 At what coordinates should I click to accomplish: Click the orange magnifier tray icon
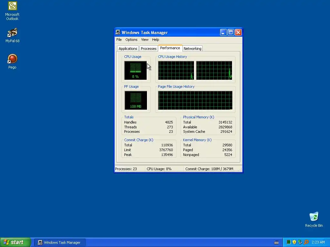[x=306, y=242]
